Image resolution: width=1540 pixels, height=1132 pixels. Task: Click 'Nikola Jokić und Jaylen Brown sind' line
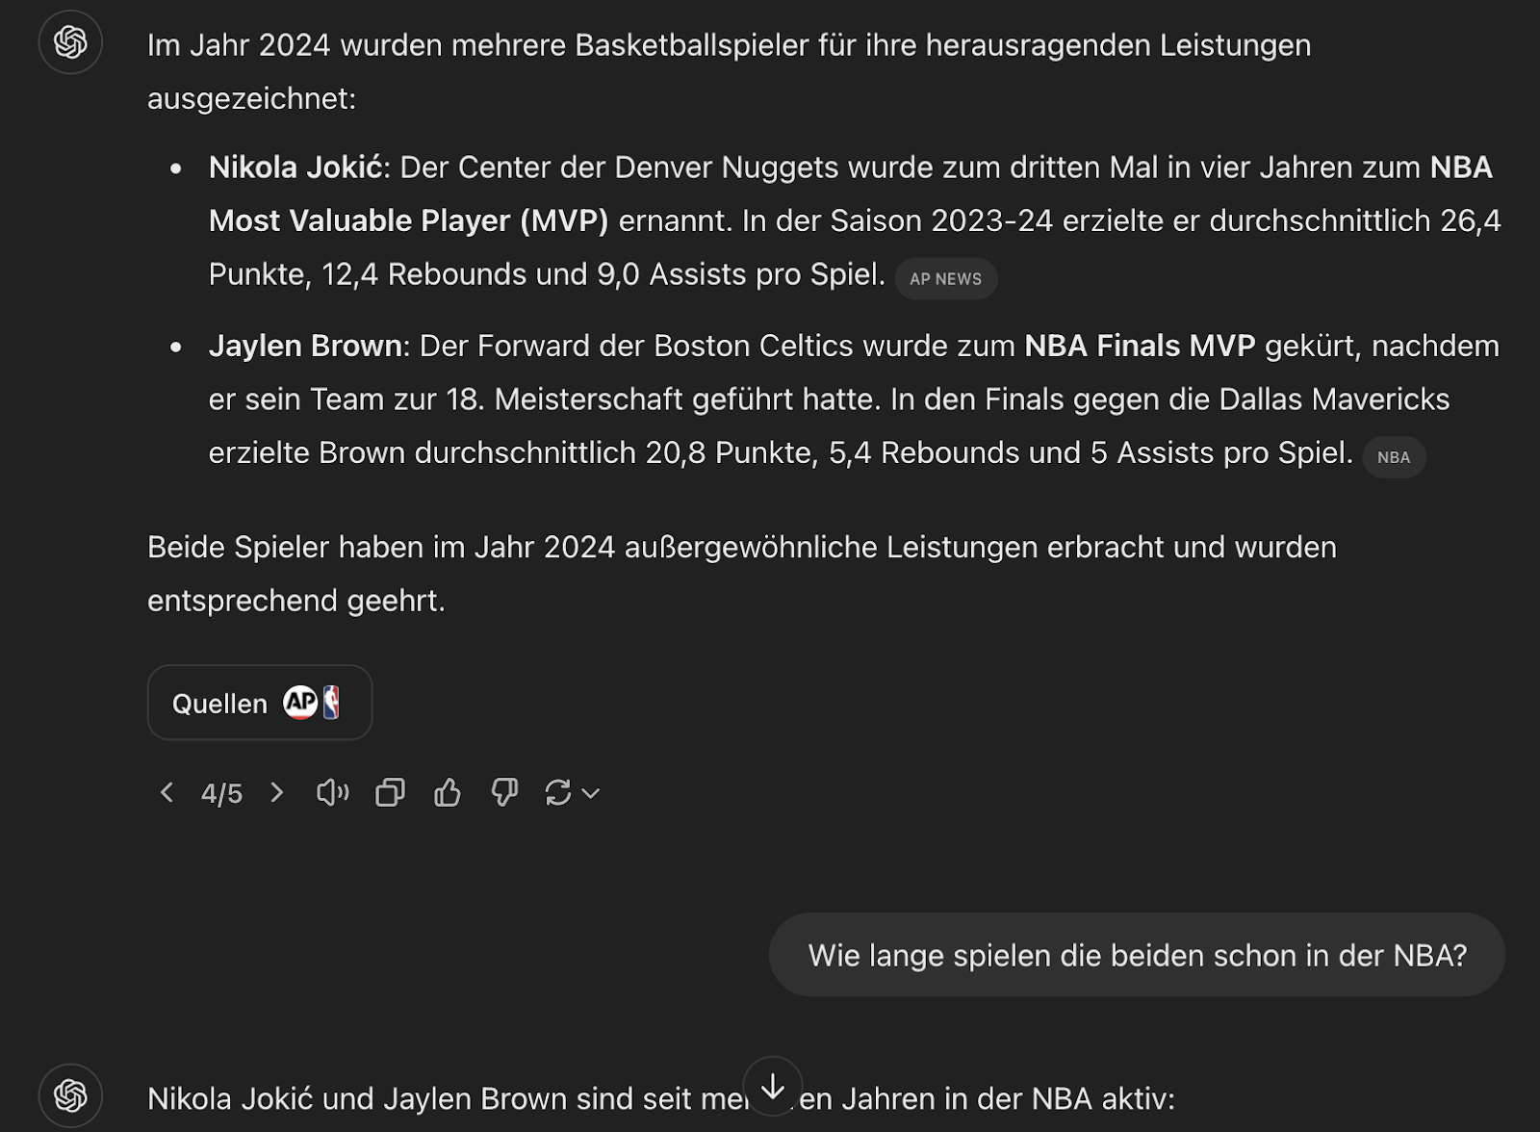tap(661, 1098)
